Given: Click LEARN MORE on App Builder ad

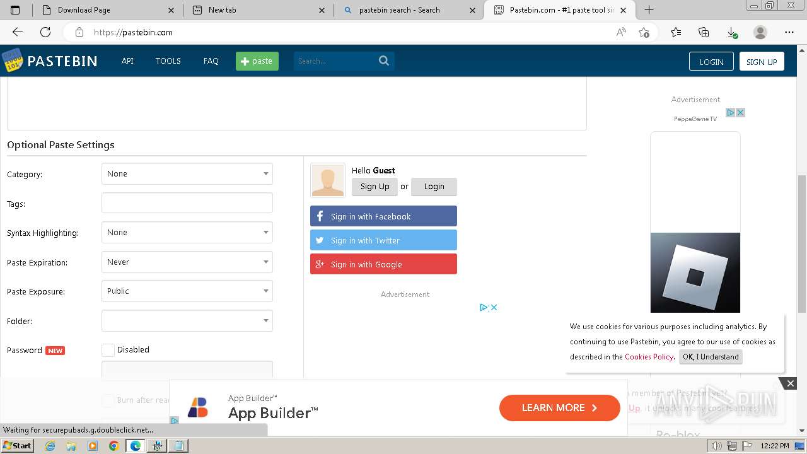Looking at the screenshot, I should pyautogui.click(x=560, y=408).
